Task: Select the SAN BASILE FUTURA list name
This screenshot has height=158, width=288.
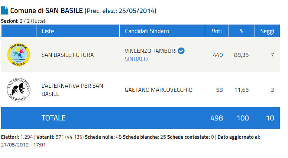Action: [x=68, y=55]
